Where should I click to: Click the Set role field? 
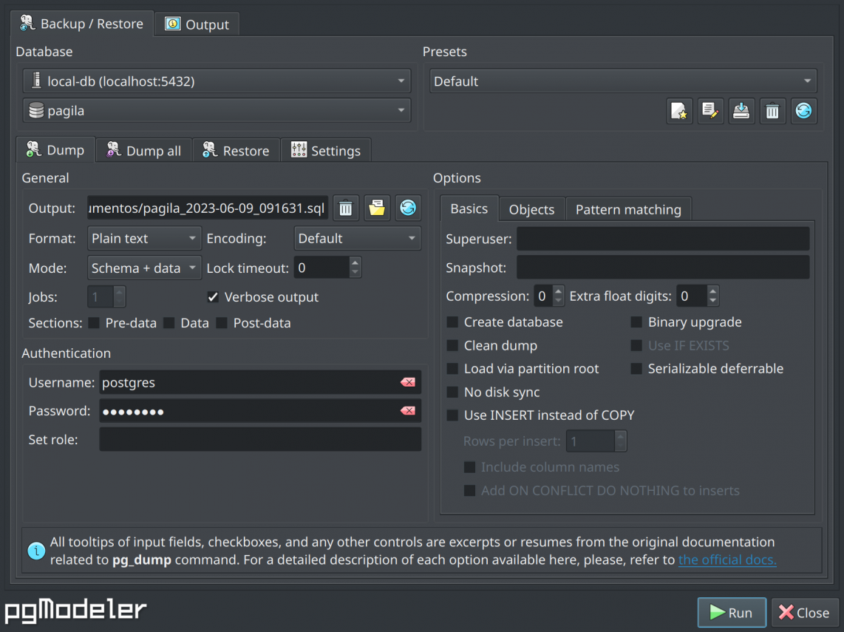point(260,439)
